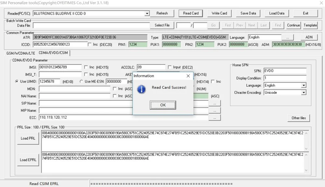
Task: Click the SPN field containing EVDO
Action: [285, 71]
